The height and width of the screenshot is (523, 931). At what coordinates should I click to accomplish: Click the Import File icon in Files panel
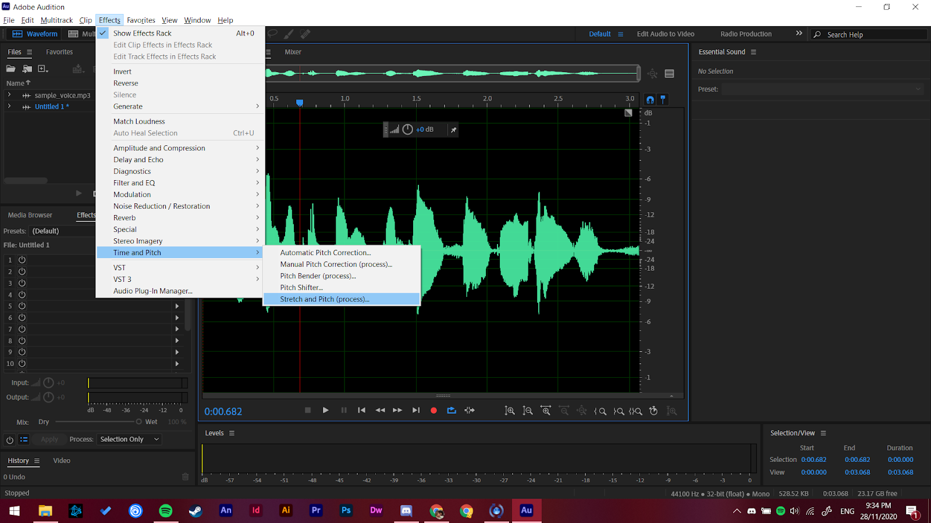click(27, 69)
